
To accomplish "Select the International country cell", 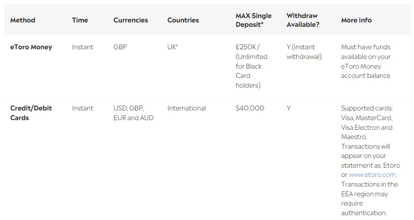I will click(x=186, y=108).
